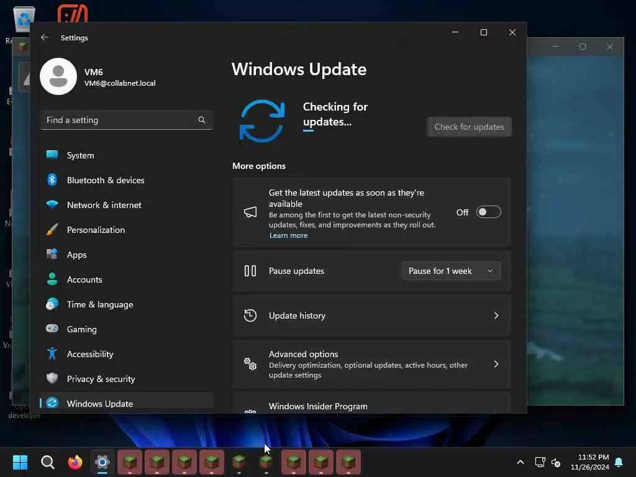The height and width of the screenshot is (477, 636).
Task: Click the Windows Update sync icon in sidebar
Action: tap(52, 402)
